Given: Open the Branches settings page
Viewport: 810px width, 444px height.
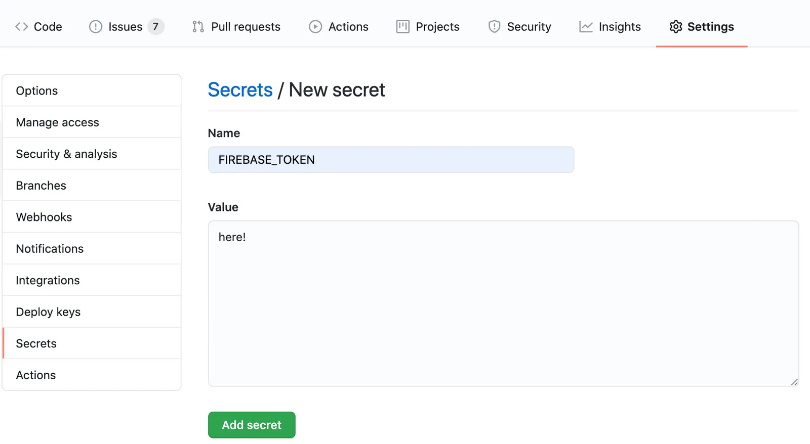Looking at the screenshot, I should coord(41,185).
